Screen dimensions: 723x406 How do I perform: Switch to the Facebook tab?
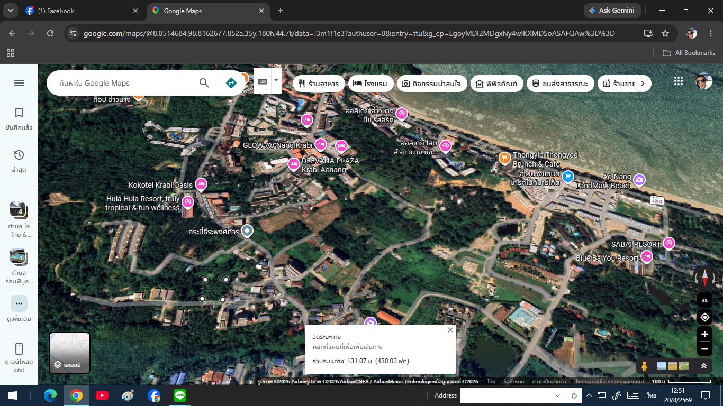point(82,11)
